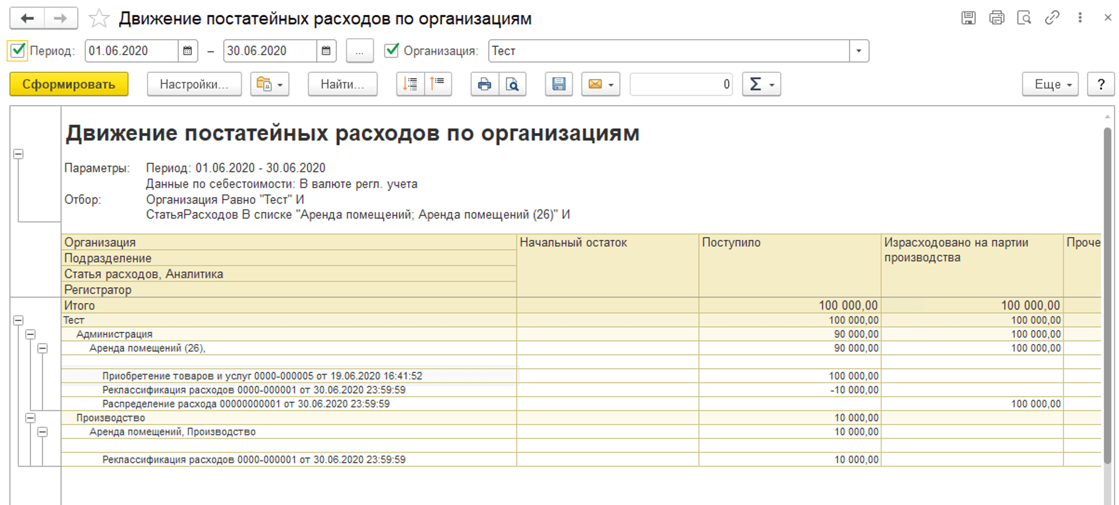Toggle the Период checkbox
1119x505 pixels.
tap(18, 50)
